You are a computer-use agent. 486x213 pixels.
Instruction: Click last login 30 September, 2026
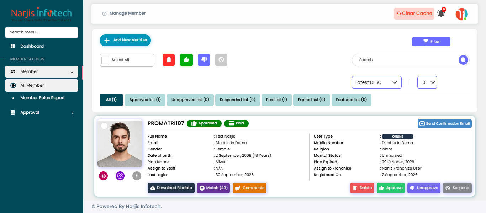pyautogui.click(x=234, y=175)
